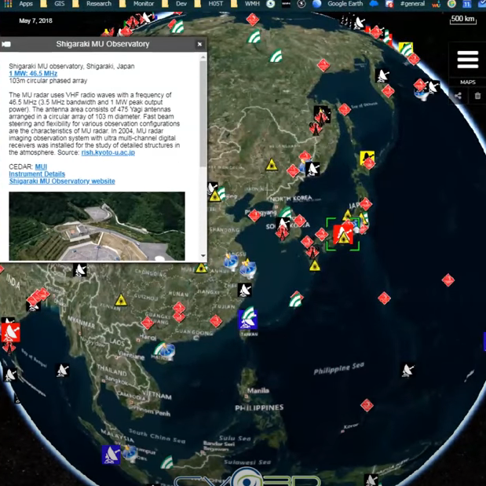Image resolution: width=486 pixels, height=486 pixels.
Task: Click the 'Vientiane' city label
Action: coord(131,355)
